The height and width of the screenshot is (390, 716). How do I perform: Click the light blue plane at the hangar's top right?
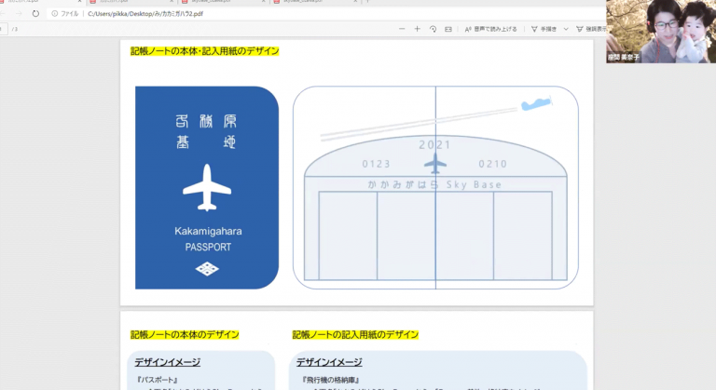tap(537, 103)
